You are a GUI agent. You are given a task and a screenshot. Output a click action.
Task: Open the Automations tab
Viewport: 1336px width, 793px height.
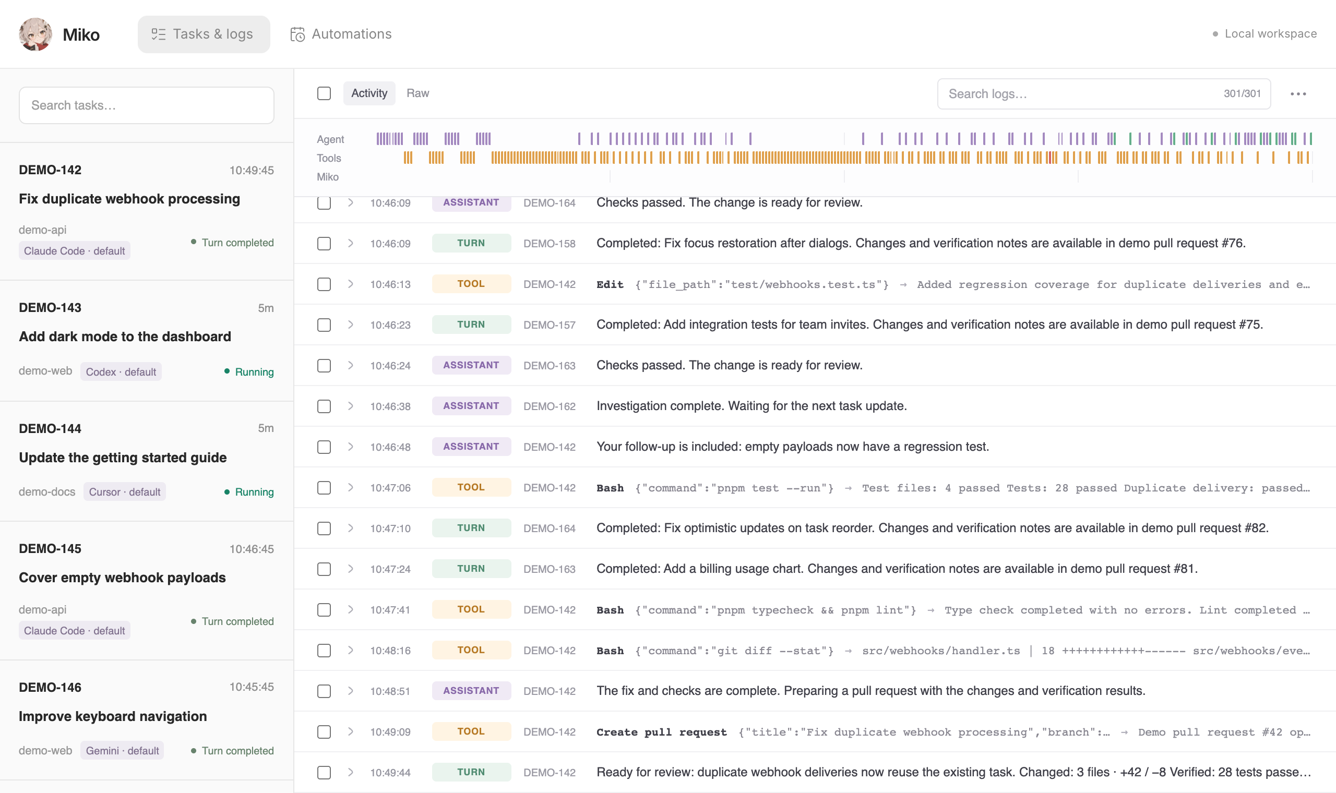341,34
